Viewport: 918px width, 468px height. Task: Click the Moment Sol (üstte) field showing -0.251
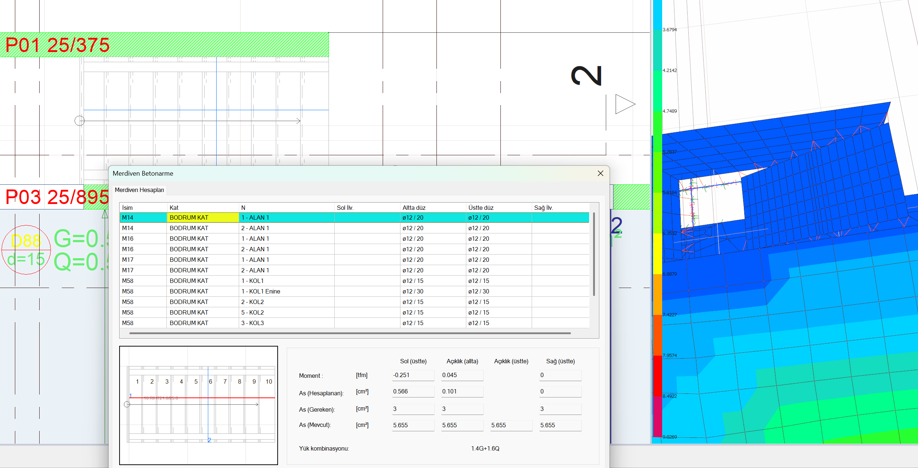413,375
